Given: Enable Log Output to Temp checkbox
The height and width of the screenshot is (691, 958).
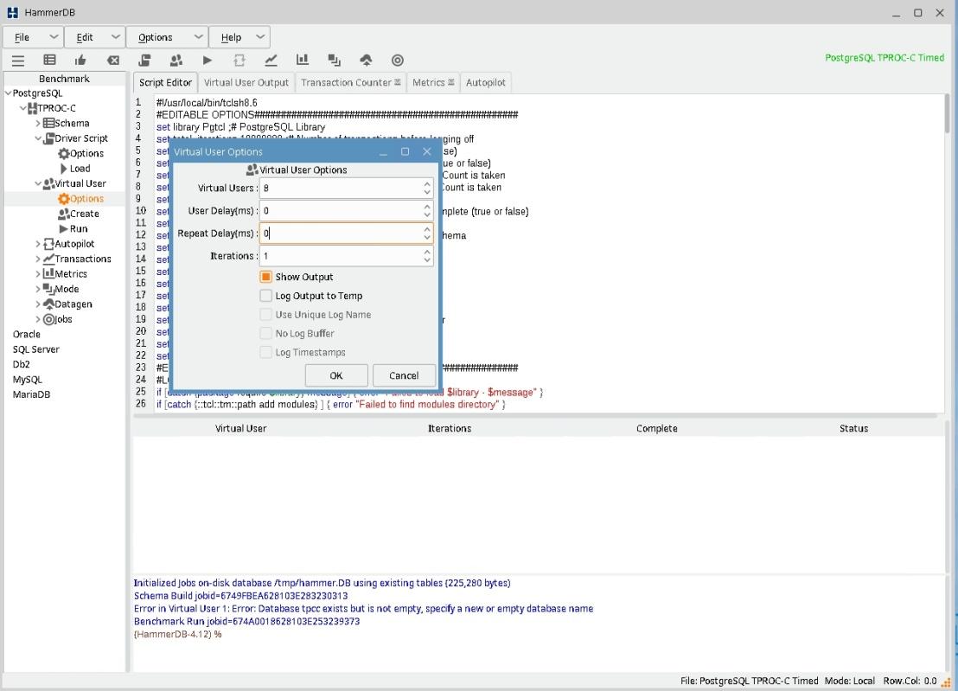Looking at the screenshot, I should point(266,296).
